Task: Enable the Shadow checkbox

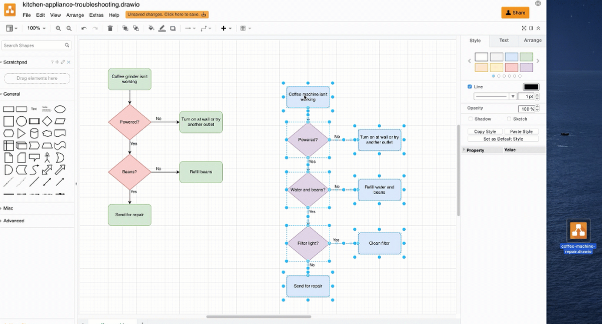Action: [x=471, y=119]
